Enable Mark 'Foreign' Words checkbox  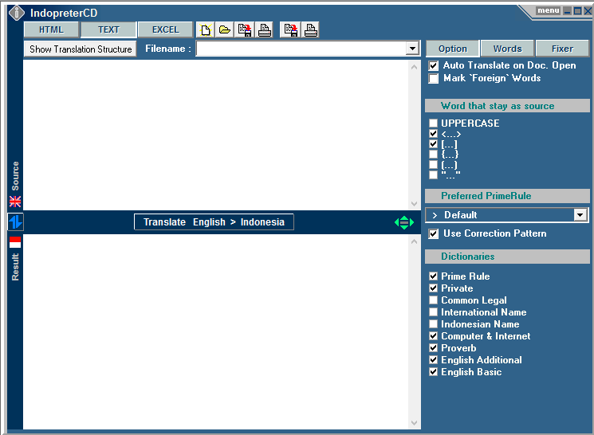tap(434, 78)
